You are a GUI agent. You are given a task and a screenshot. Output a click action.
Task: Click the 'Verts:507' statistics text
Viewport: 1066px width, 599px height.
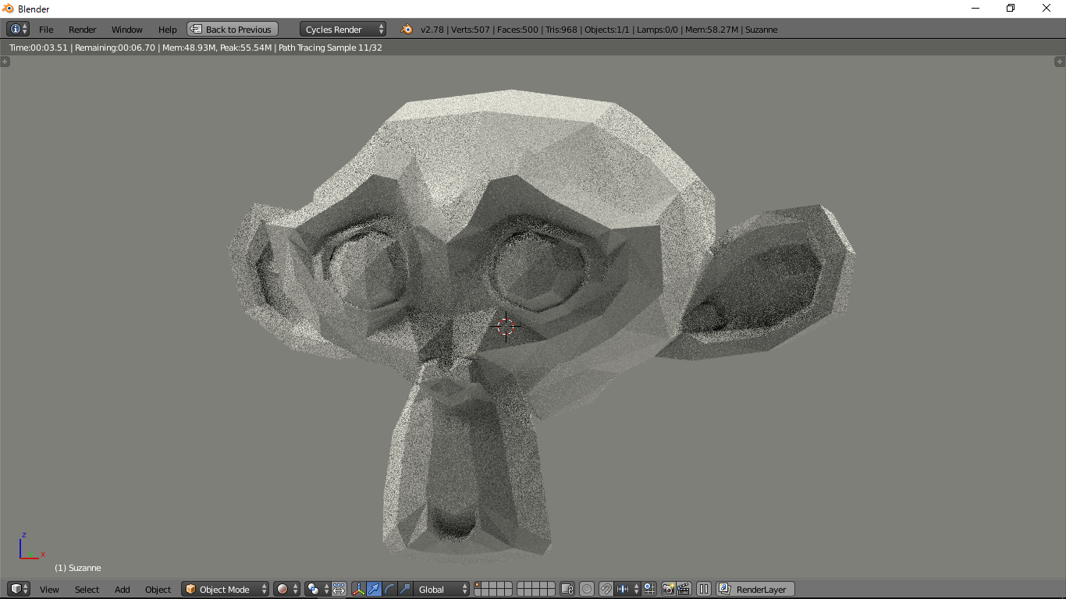[x=471, y=30]
